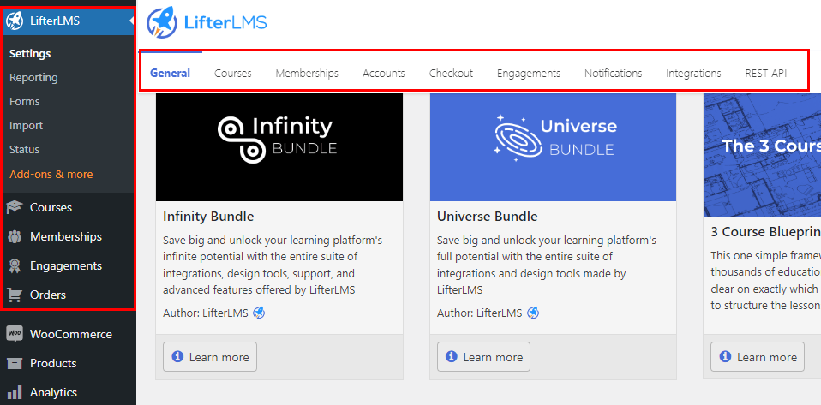Image resolution: width=821 pixels, height=405 pixels.
Task: Open the REST API tab
Action: [766, 74]
